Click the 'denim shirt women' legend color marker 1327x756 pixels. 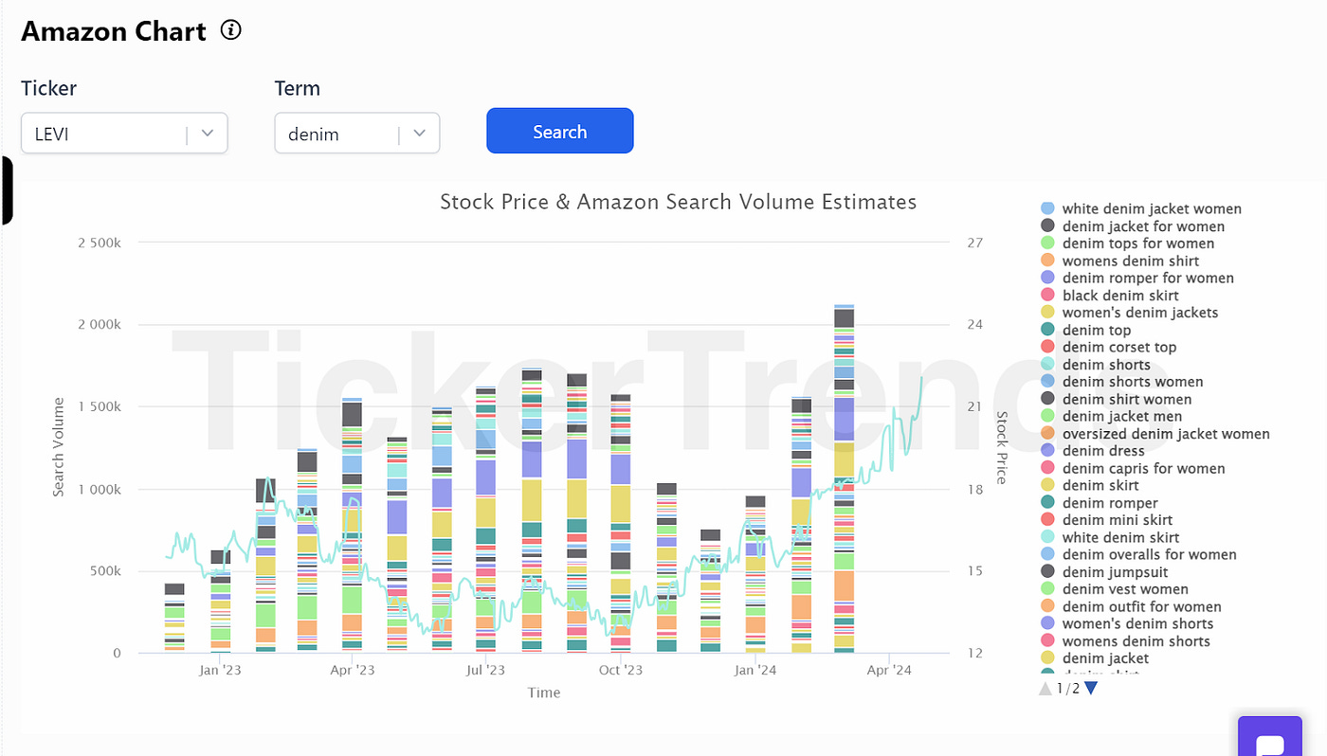pos(1047,399)
